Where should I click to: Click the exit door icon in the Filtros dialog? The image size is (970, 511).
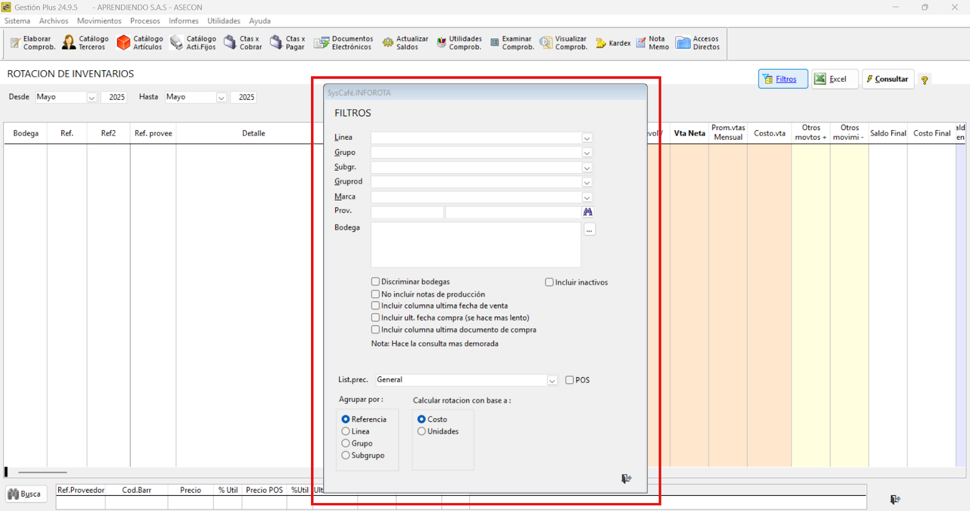(626, 479)
